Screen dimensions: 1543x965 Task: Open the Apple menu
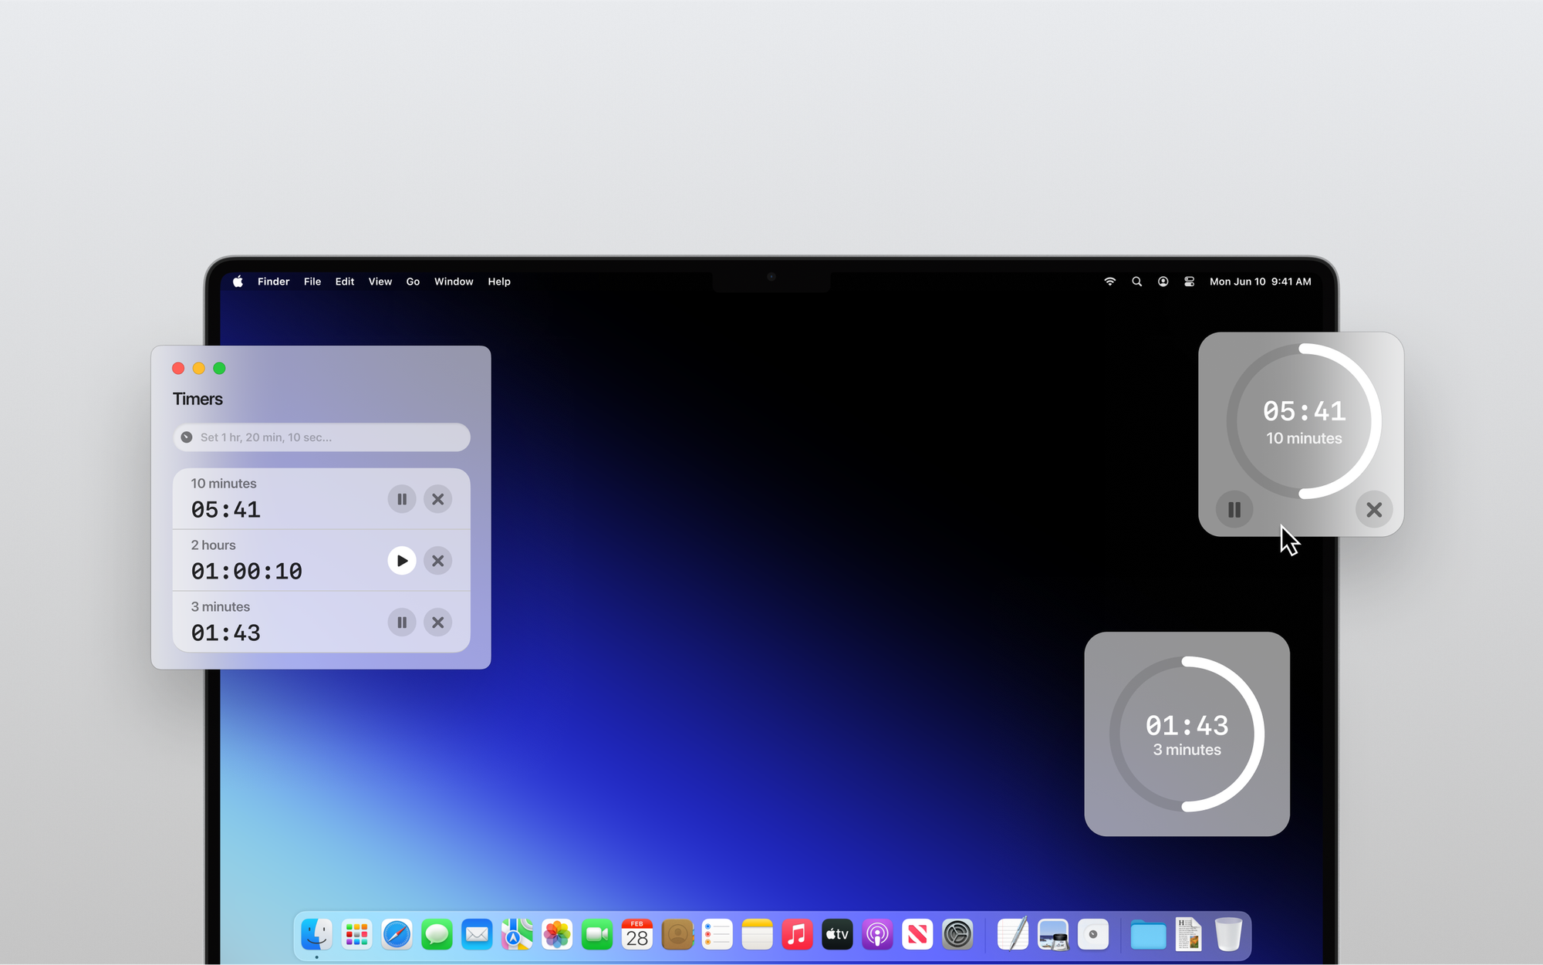(238, 282)
